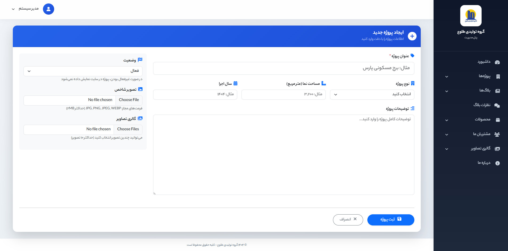Click Choose File for تصویر شاخص
Viewport: 508px width, 251px height.
coord(129,100)
